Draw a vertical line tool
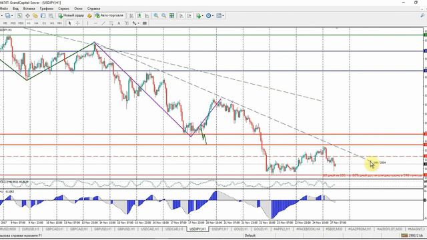Image resolution: width=427 pixels, height=240 pixels. [x=87, y=23]
